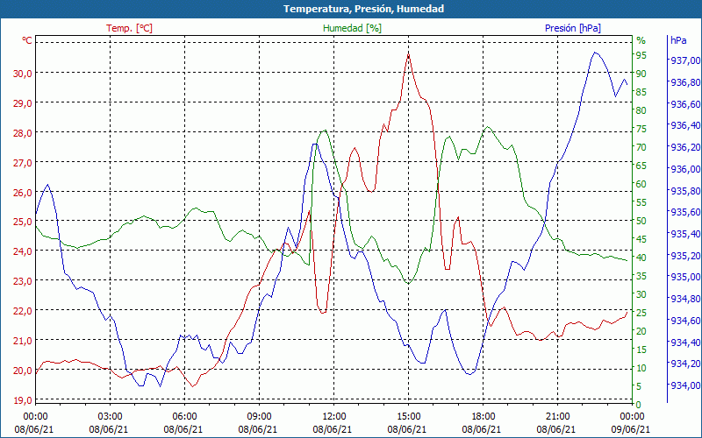Screen dimensions: 702x438
Task: Click the 06:00 time axis label
Action: (x=184, y=417)
